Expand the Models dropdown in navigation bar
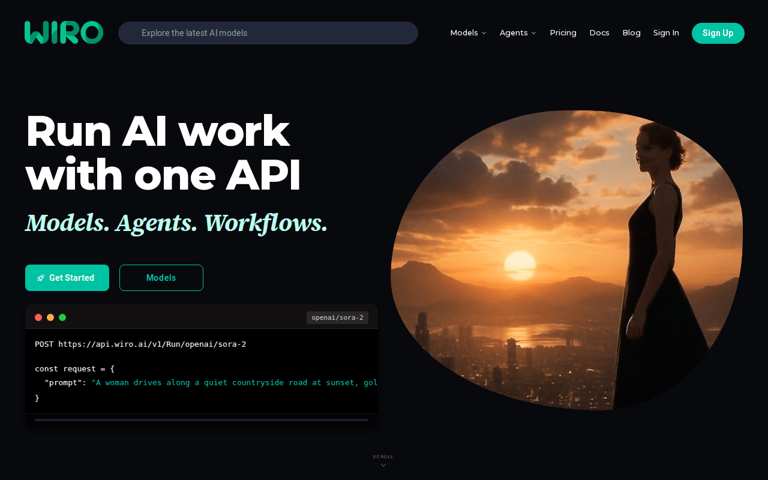Image resolution: width=768 pixels, height=480 pixels. [x=468, y=33]
